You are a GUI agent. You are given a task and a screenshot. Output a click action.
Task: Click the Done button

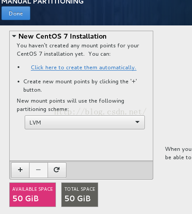click(x=16, y=13)
